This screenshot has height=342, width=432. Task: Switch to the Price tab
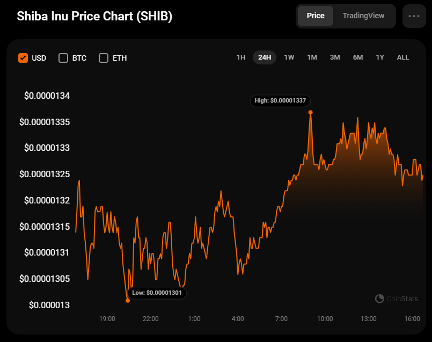[316, 16]
